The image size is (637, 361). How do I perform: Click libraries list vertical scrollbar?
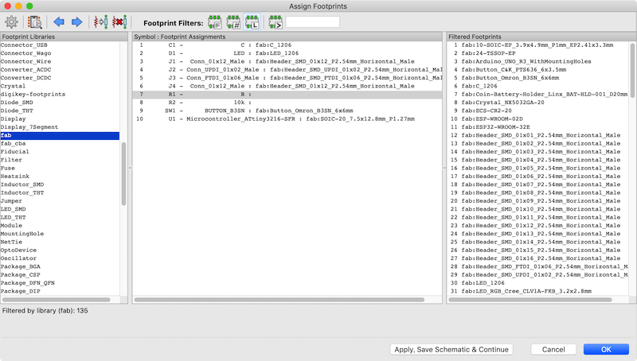pyautogui.click(x=123, y=174)
